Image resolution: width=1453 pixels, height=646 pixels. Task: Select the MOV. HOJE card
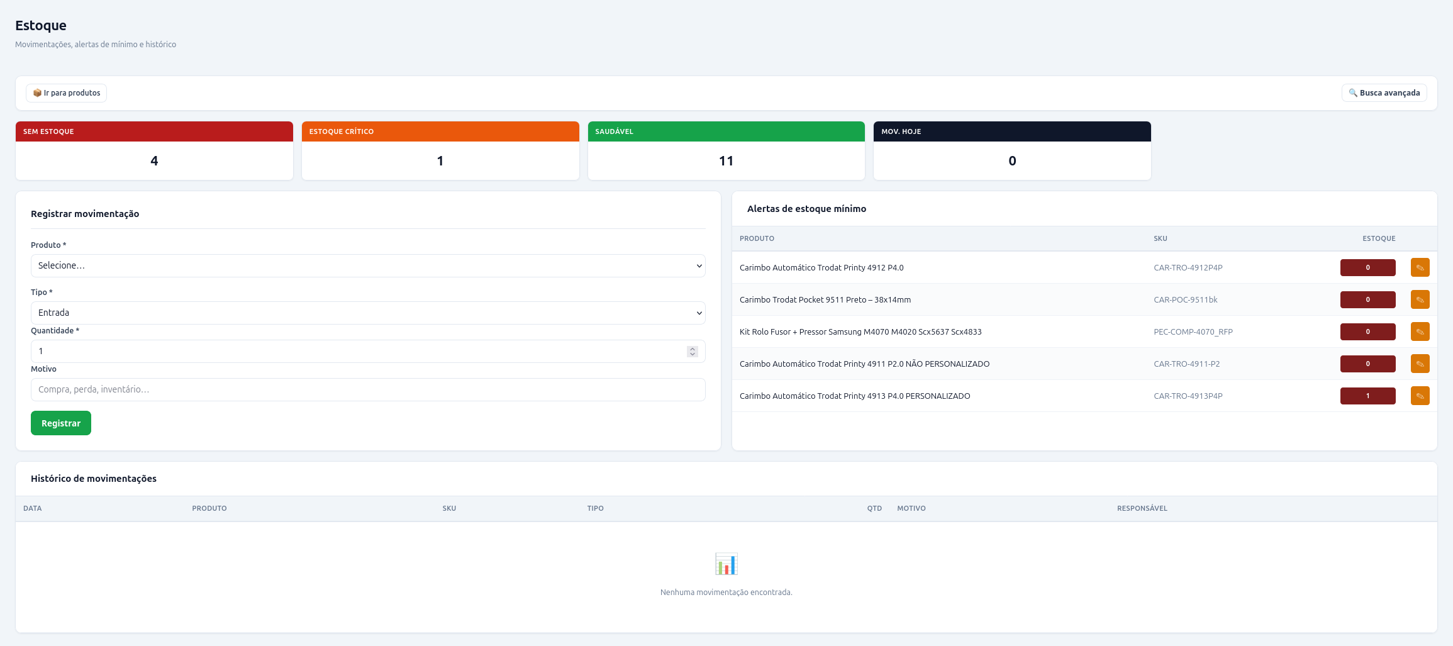1012,150
